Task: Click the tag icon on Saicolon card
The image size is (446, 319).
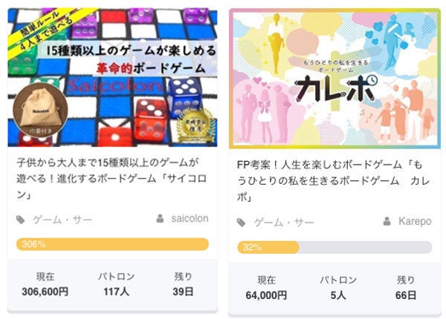Action: click(x=22, y=220)
